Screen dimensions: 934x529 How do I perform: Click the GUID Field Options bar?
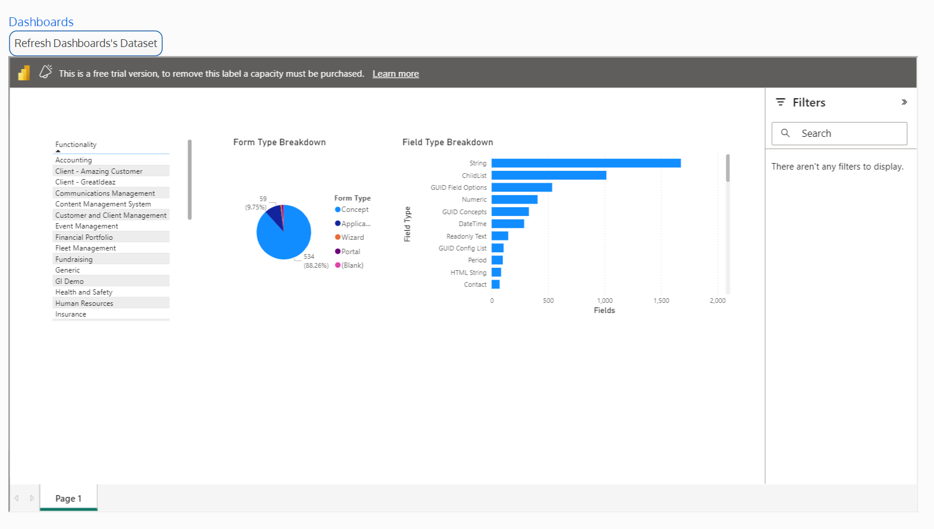[522, 187]
